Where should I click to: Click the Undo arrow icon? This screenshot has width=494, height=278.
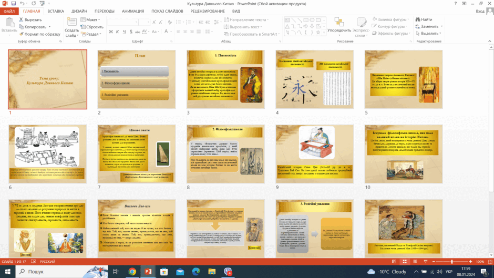tap(22, 4)
